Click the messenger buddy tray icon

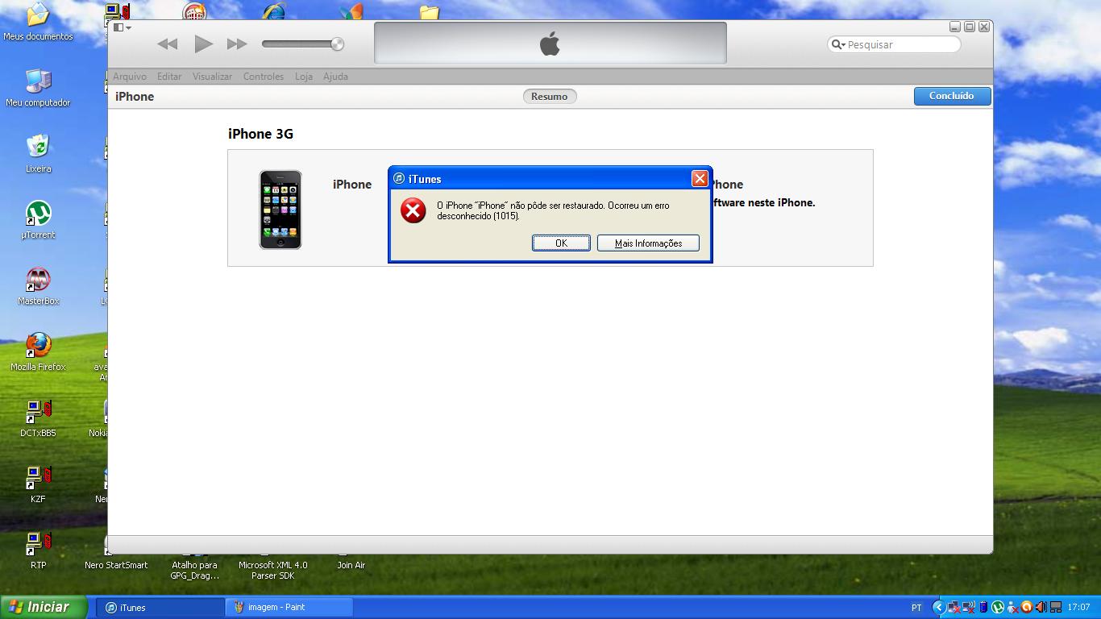point(1012,608)
